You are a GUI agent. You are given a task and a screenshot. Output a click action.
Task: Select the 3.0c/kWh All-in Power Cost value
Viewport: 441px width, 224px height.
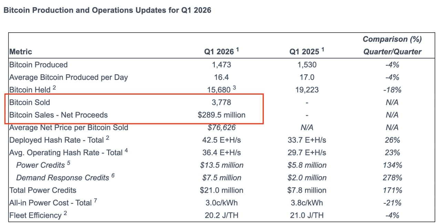222,203
